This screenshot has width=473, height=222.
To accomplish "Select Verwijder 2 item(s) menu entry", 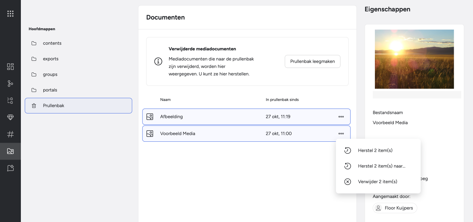I will (x=378, y=182).
